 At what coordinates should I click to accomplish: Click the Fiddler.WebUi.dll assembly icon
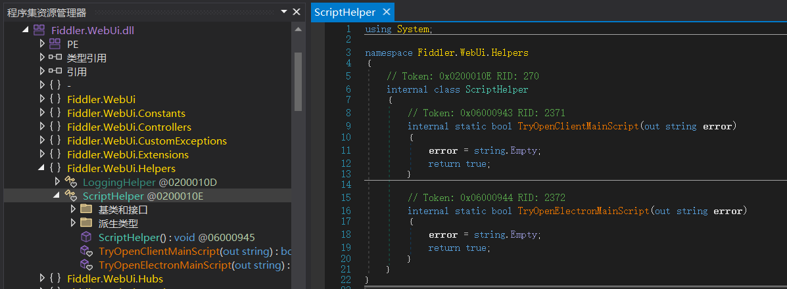[x=39, y=30]
